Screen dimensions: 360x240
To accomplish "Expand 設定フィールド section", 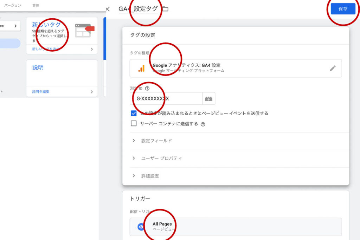I will pyautogui.click(x=239, y=141).
